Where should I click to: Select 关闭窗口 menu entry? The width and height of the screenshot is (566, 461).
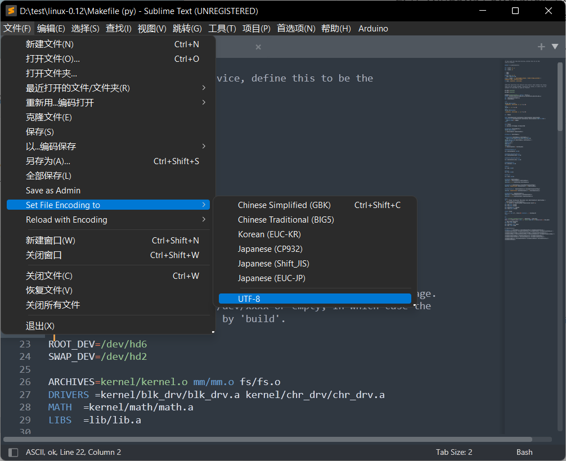coord(108,255)
